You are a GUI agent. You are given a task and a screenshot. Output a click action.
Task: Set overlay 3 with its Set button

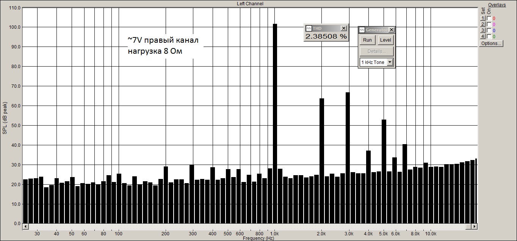483,31
